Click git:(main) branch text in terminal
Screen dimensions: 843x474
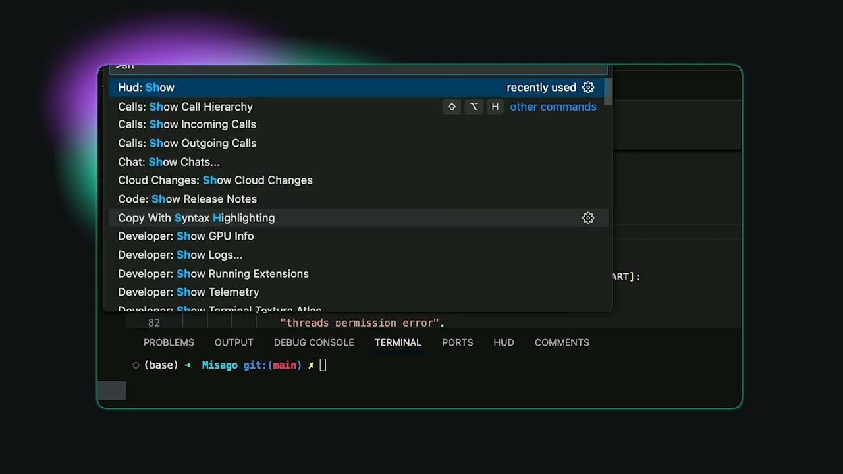pos(273,365)
